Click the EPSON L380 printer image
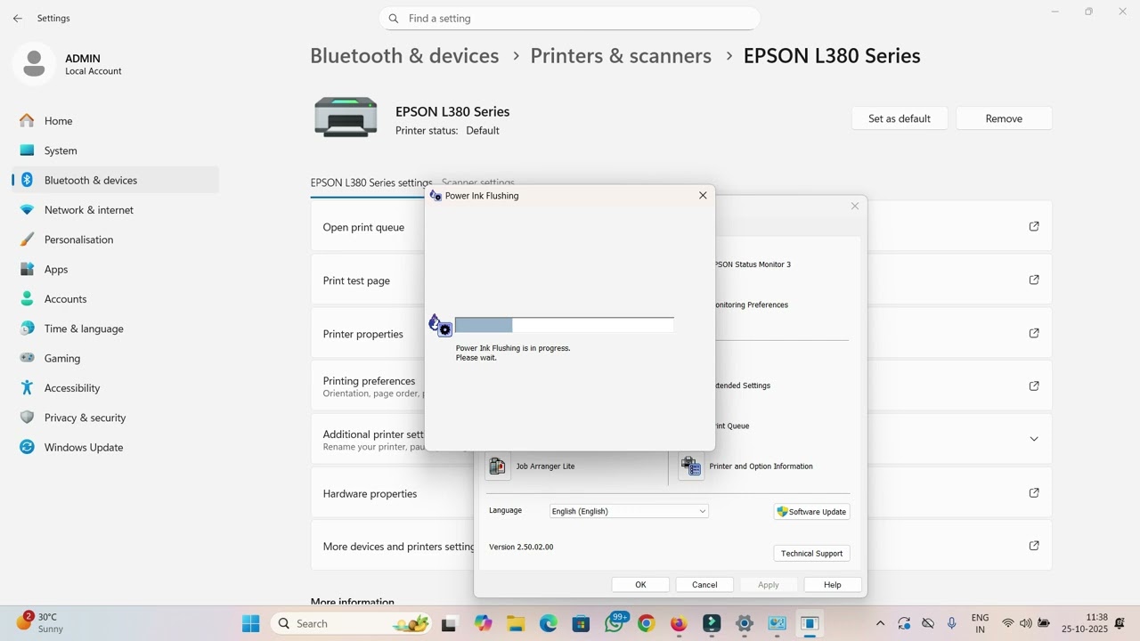This screenshot has height=641, width=1140. pyautogui.click(x=346, y=118)
